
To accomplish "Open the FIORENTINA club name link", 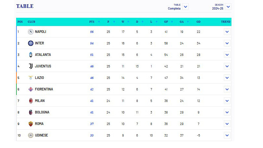I will tap(44, 89).
